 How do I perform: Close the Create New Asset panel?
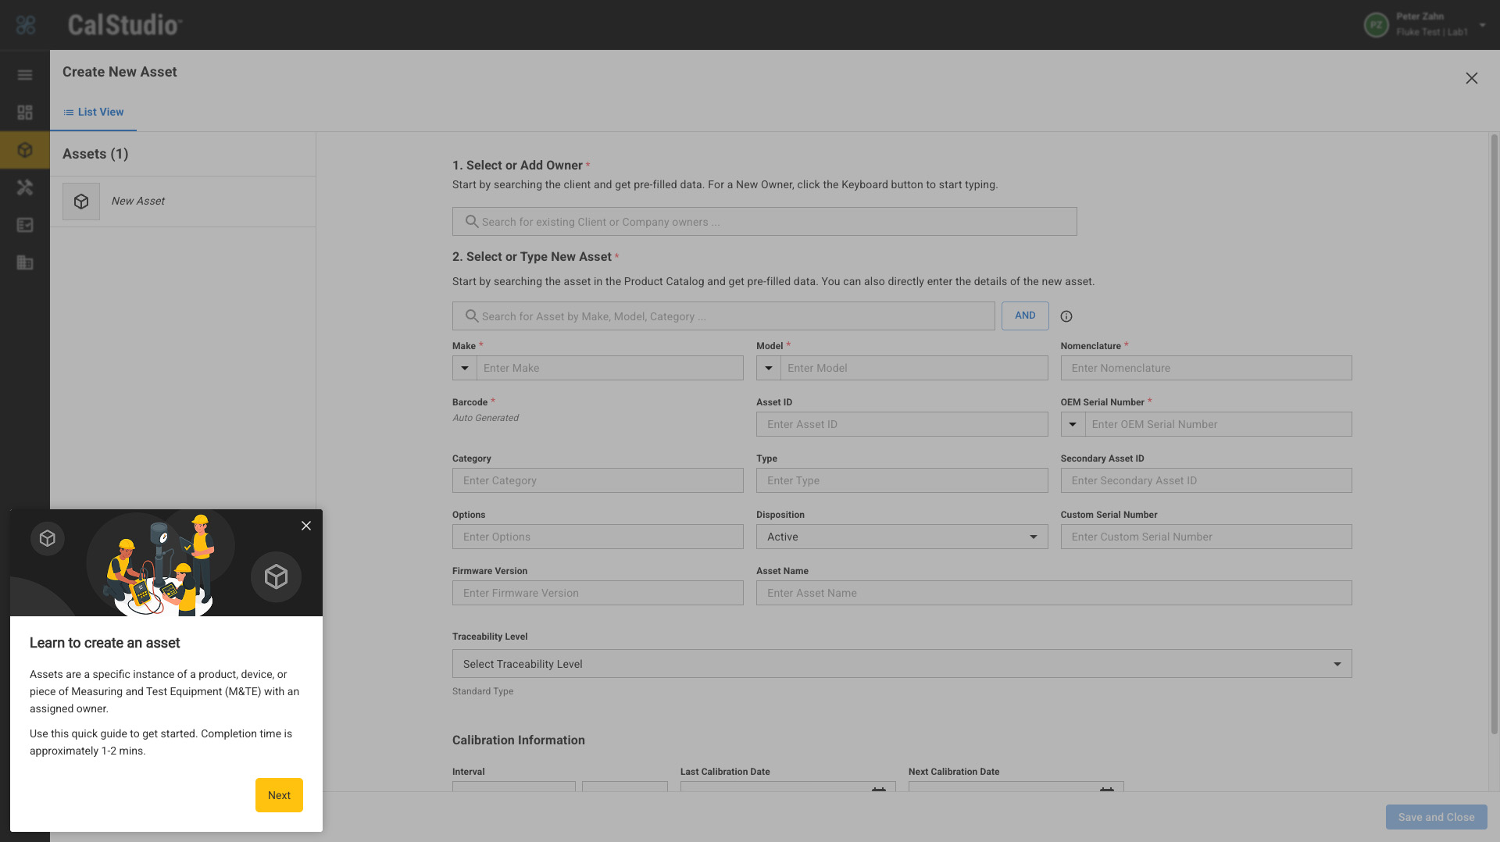coord(1472,78)
